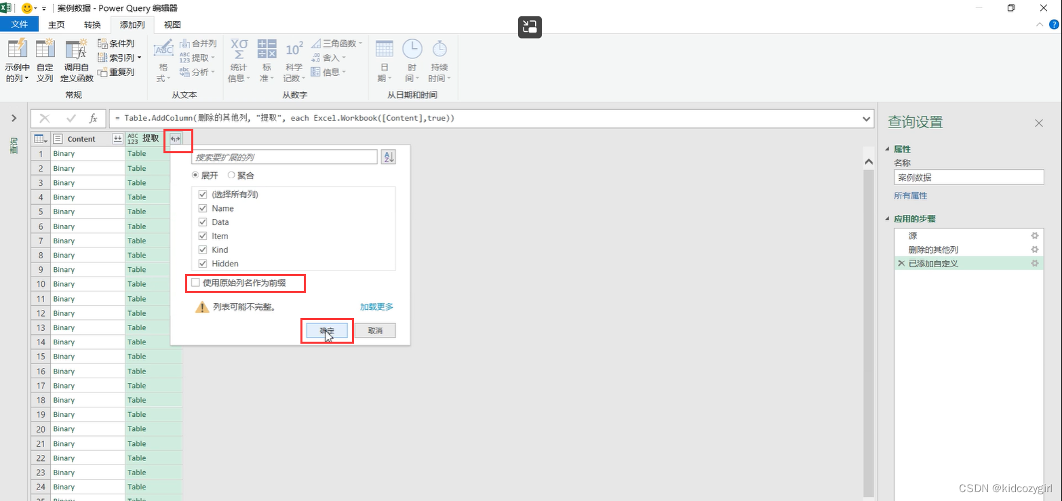Expand the formula bar with its down arrow
Screen dimensions: 1062x501
tap(866, 119)
